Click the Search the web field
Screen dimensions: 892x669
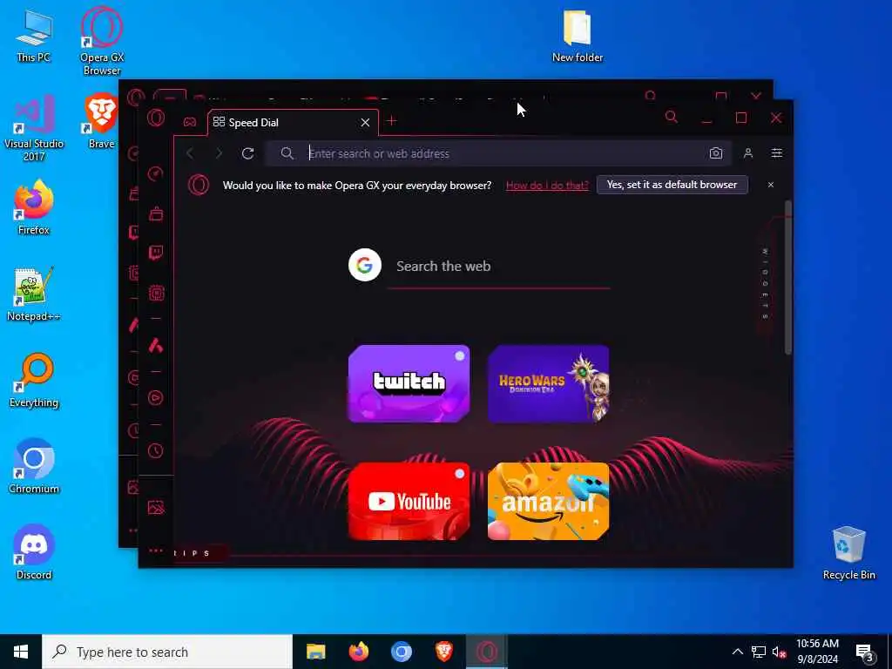click(499, 267)
